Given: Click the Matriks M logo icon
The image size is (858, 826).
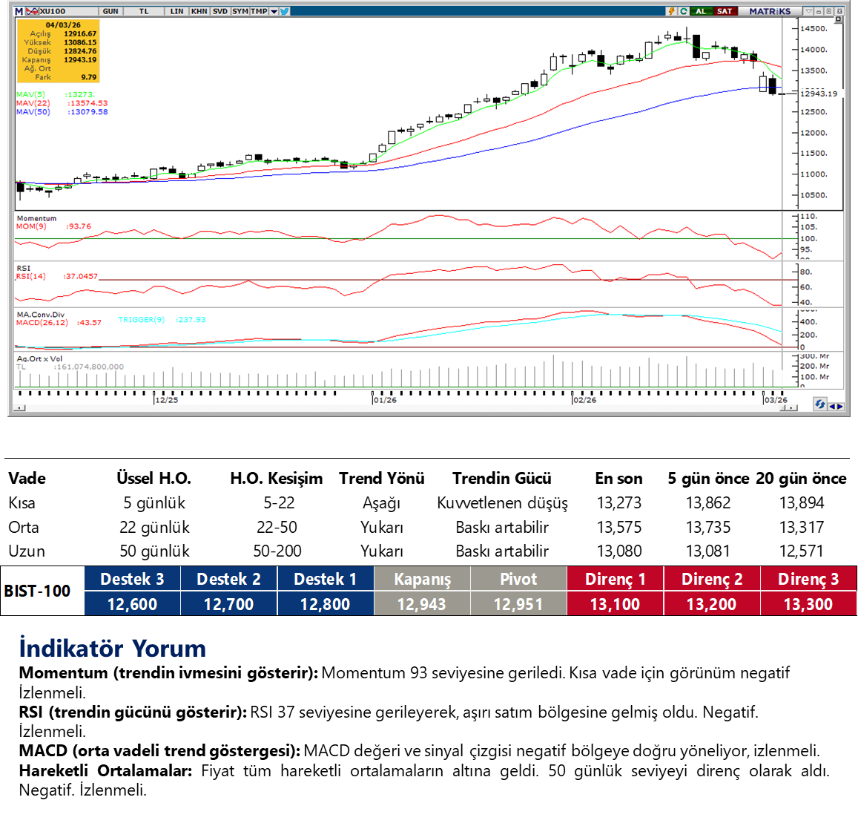Looking at the screenshot, I should click(19, 11).
